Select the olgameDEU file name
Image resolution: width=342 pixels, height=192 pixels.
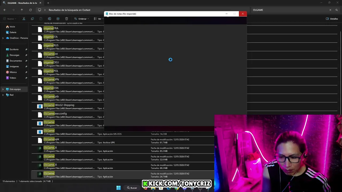pyautogui.click(x=51, y=62)
